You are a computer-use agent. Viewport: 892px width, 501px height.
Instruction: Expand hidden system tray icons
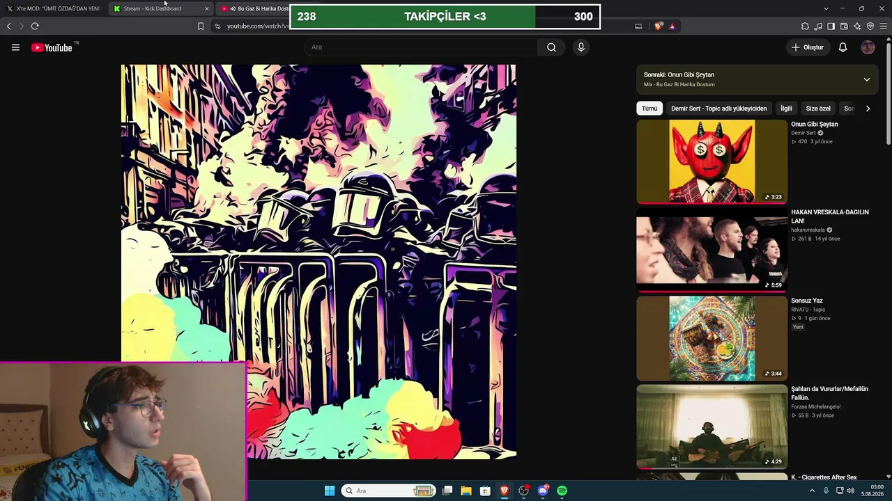[812, 491]
